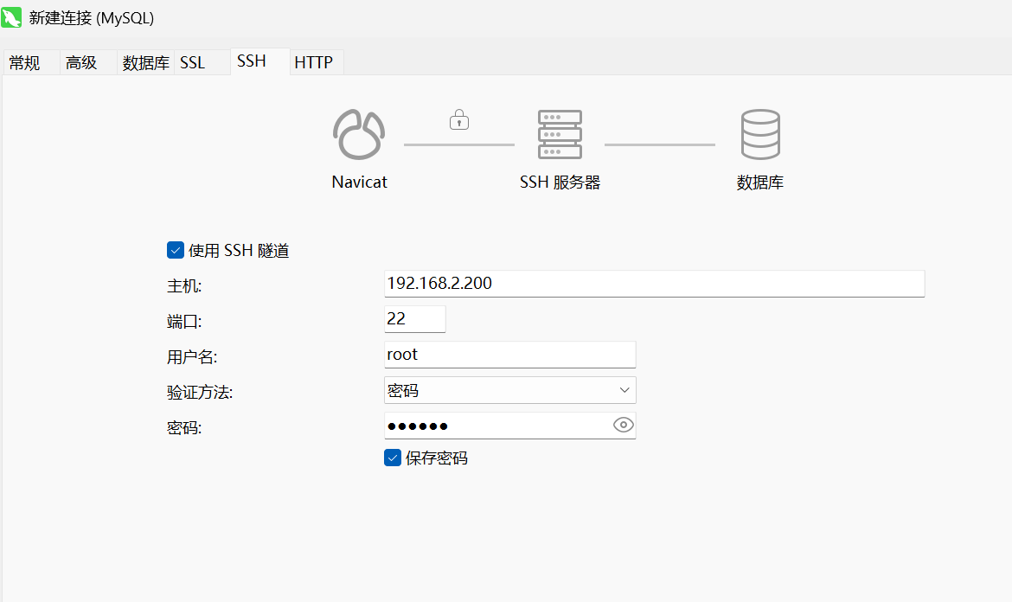
Task: Click the SSH server rack icon
Action: pos(560,134)
